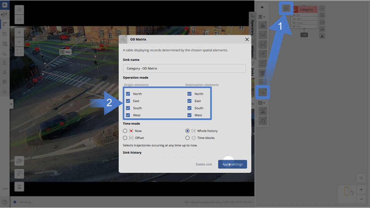The width and height of the screenshot is (370, 208).
Task: Click the fullscreen fit icon on video panel
Action: click(19, 51)
